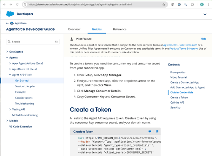
Task: Jump to Video Tutorial in Contents
Action: click(179, 77)
